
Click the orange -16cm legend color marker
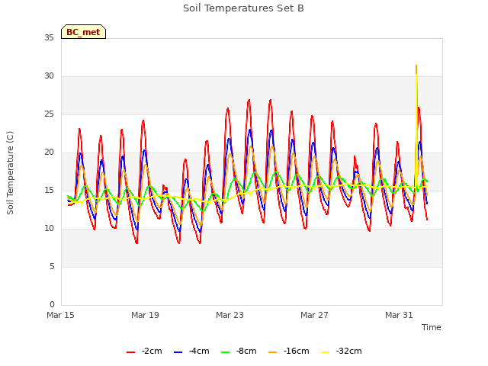tap(273, 352)
